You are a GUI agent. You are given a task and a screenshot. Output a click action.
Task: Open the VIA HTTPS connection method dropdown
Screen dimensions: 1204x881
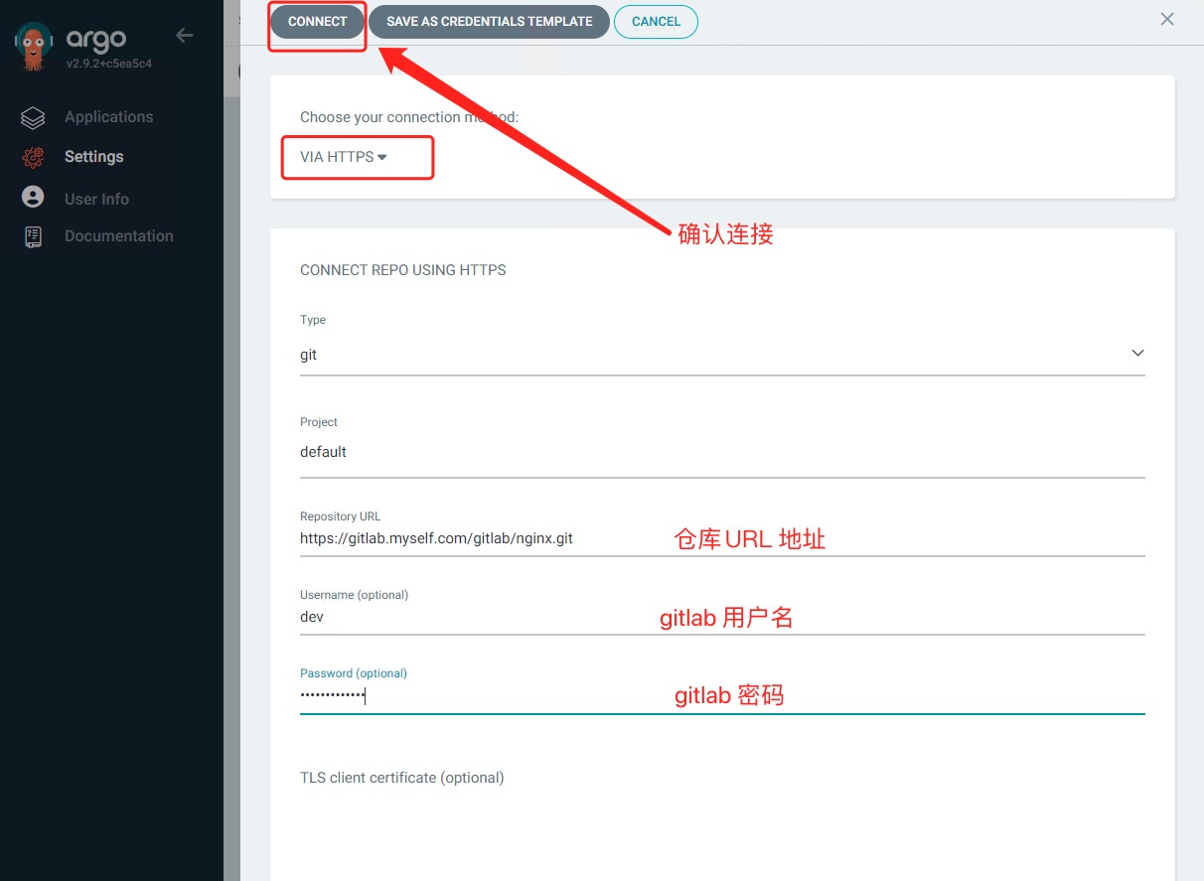coord(343,157)
